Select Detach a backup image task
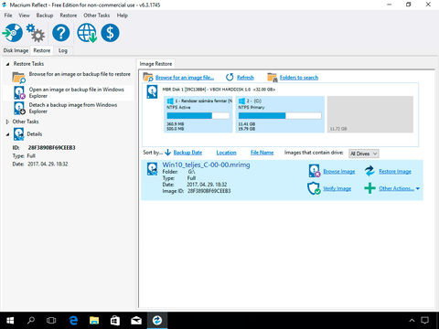 point(73,108)
